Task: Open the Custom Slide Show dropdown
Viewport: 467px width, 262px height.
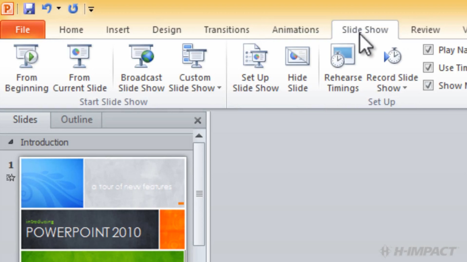Action: 195,68
